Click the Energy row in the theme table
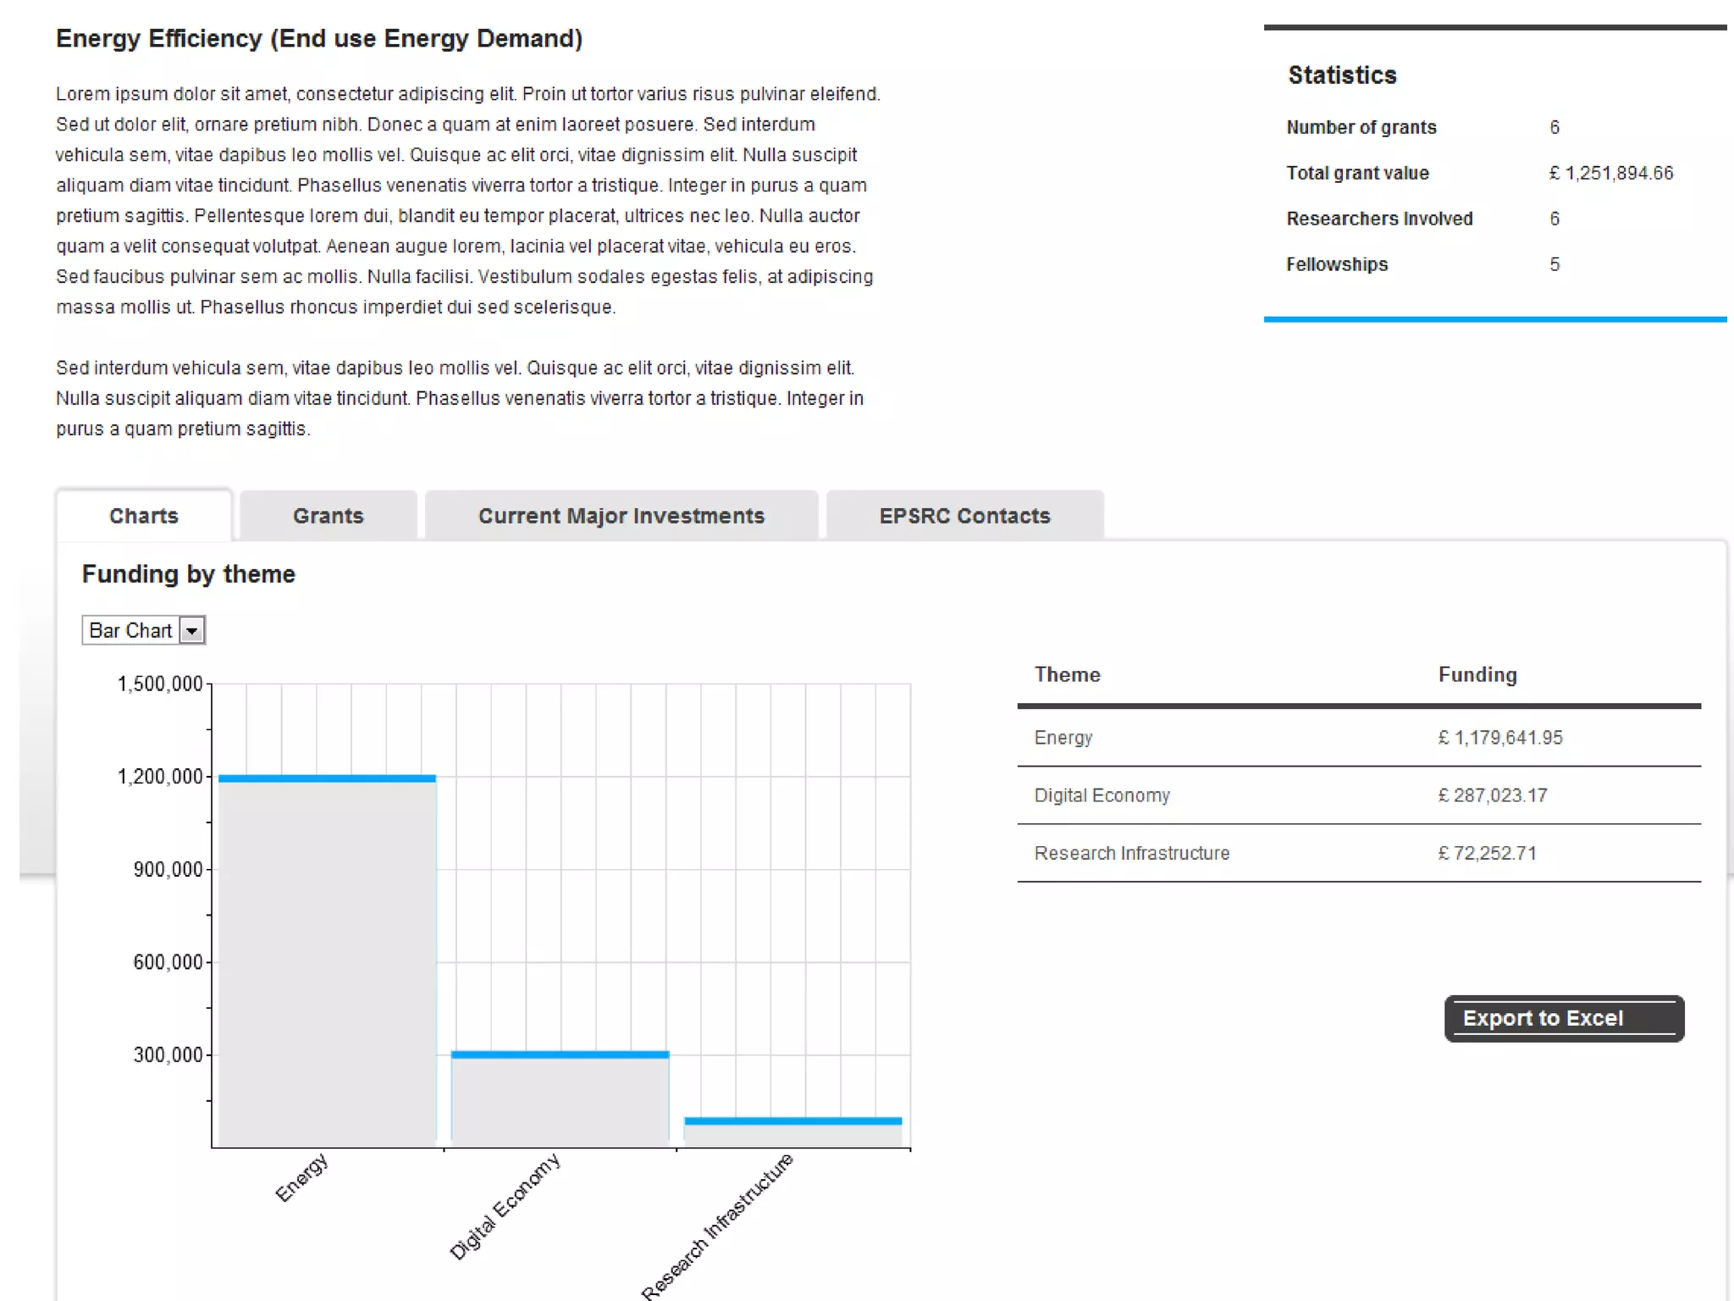 [x=1359, y=738]
